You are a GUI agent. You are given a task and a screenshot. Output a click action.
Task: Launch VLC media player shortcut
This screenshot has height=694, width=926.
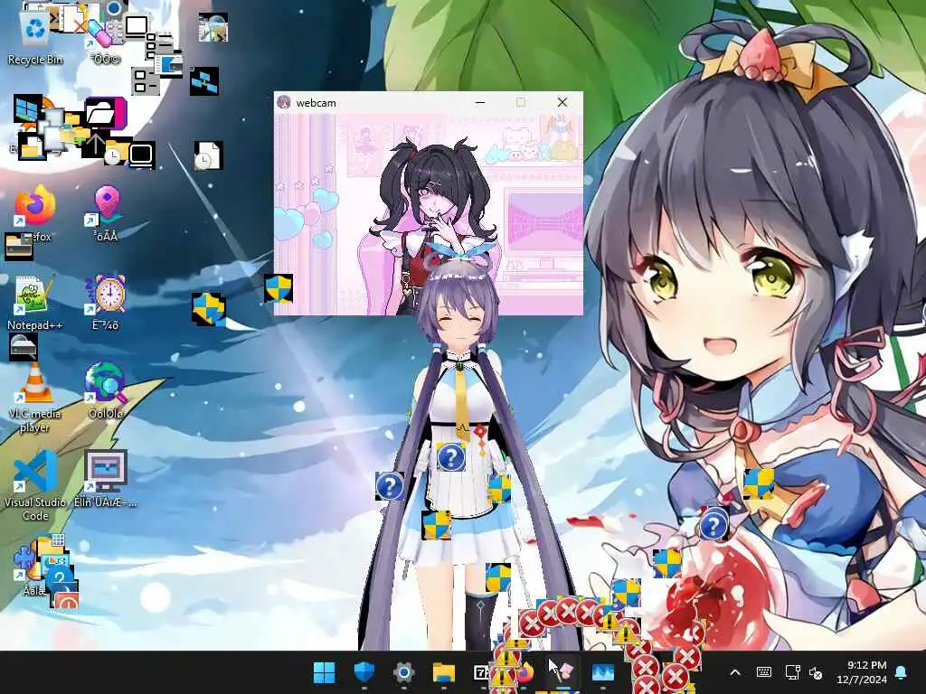[34, 397]
